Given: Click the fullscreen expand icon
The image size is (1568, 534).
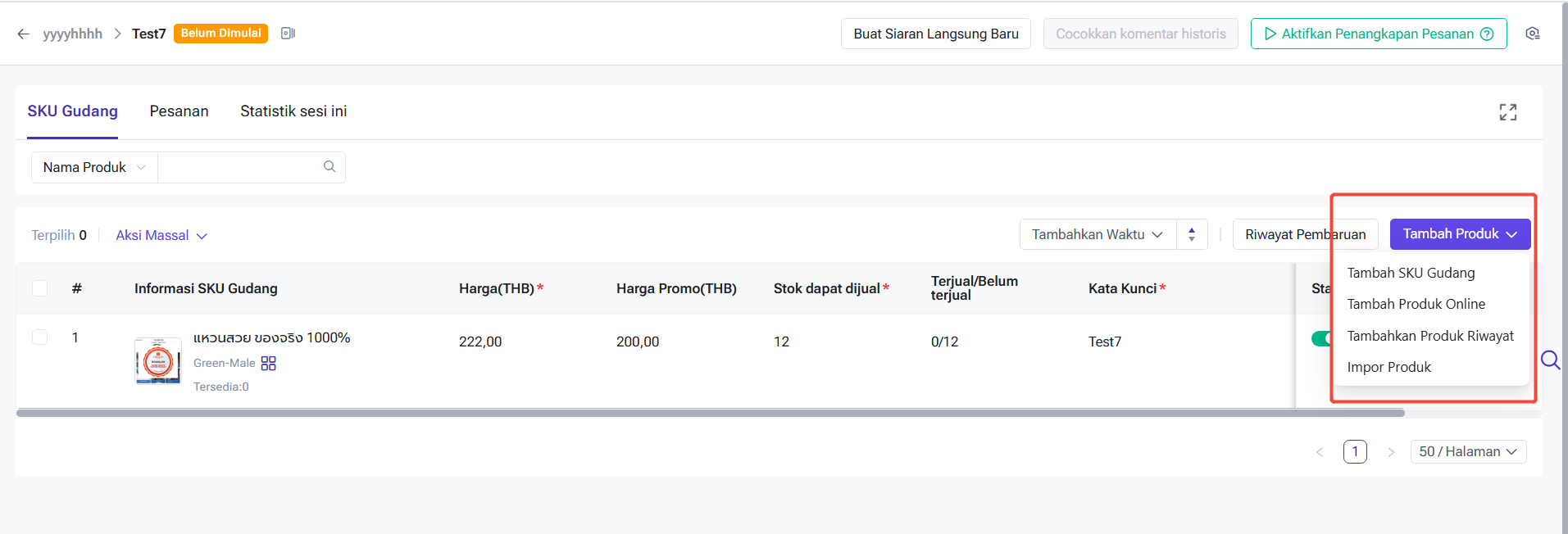Looking at the screenshot, I should (x=1508, y=112).
